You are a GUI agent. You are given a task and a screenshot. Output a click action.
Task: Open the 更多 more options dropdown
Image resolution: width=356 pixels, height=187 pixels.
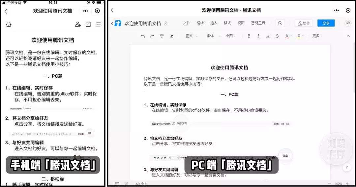pos(317,36)
